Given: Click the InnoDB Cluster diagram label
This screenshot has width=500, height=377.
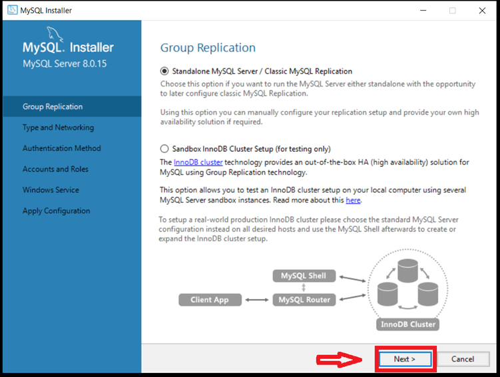Looking at the screenshot, I should coord(408,324).
